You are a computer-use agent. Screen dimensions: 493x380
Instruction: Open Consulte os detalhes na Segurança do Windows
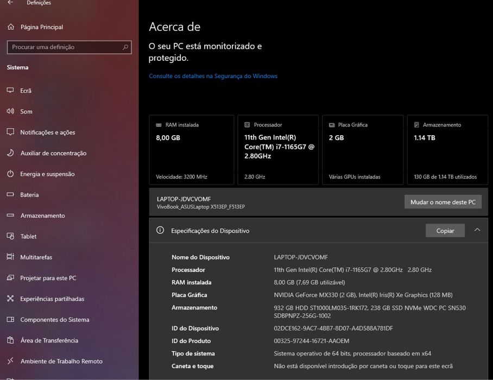213,76
